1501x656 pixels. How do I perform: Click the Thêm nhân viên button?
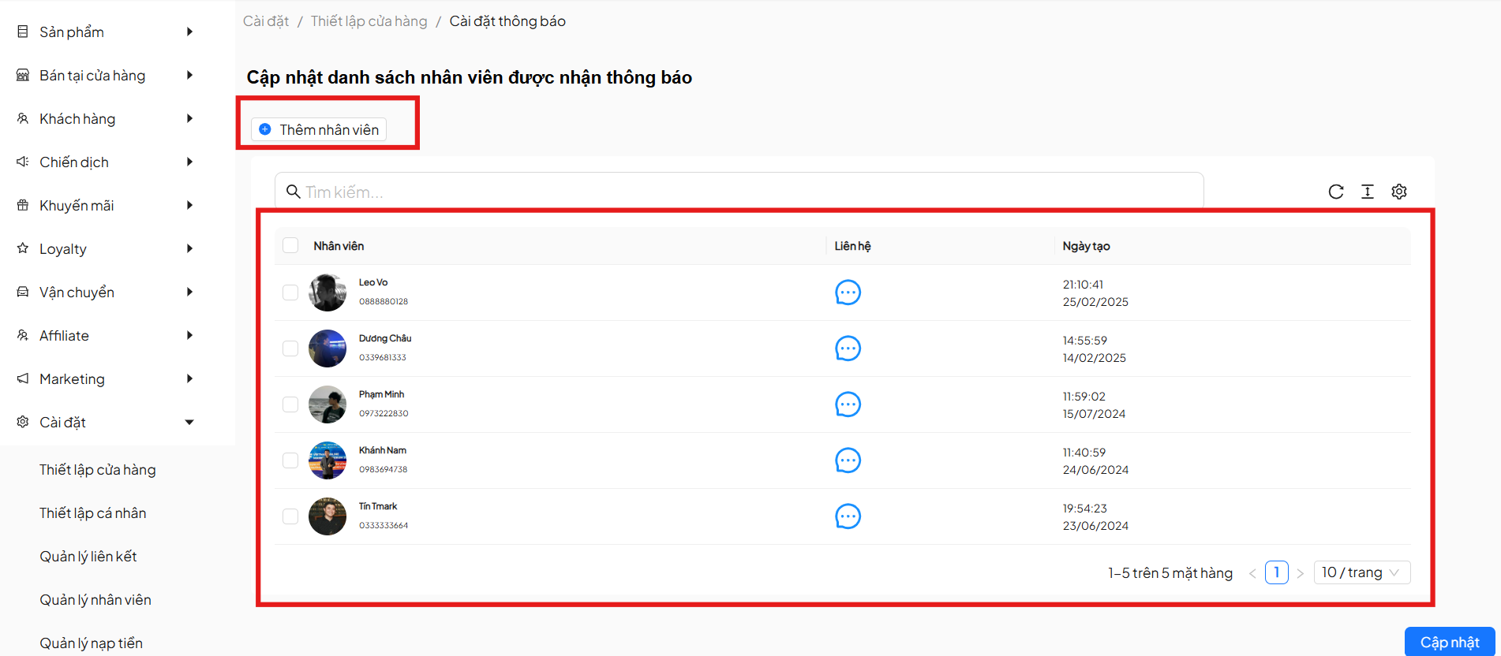[x=319, y=129]
